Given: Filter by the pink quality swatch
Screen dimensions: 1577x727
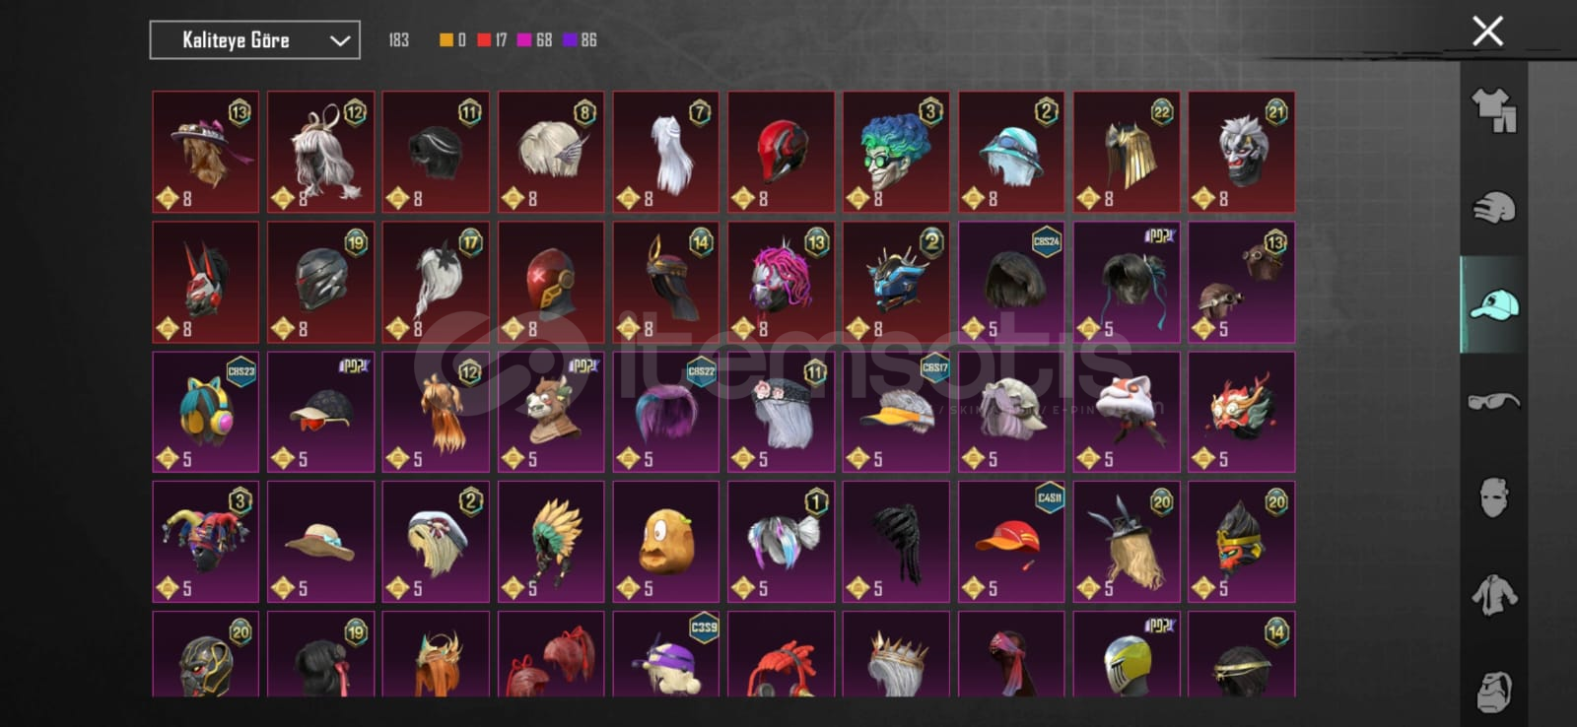Looking at the screenshot, I should pyautogui.click(x=524, y=39).
